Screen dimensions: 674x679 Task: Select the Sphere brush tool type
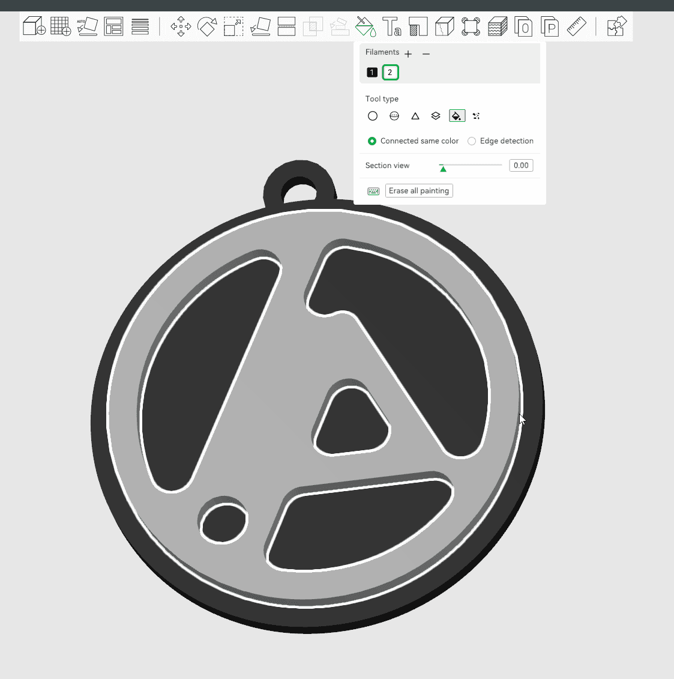coord(394,116)
